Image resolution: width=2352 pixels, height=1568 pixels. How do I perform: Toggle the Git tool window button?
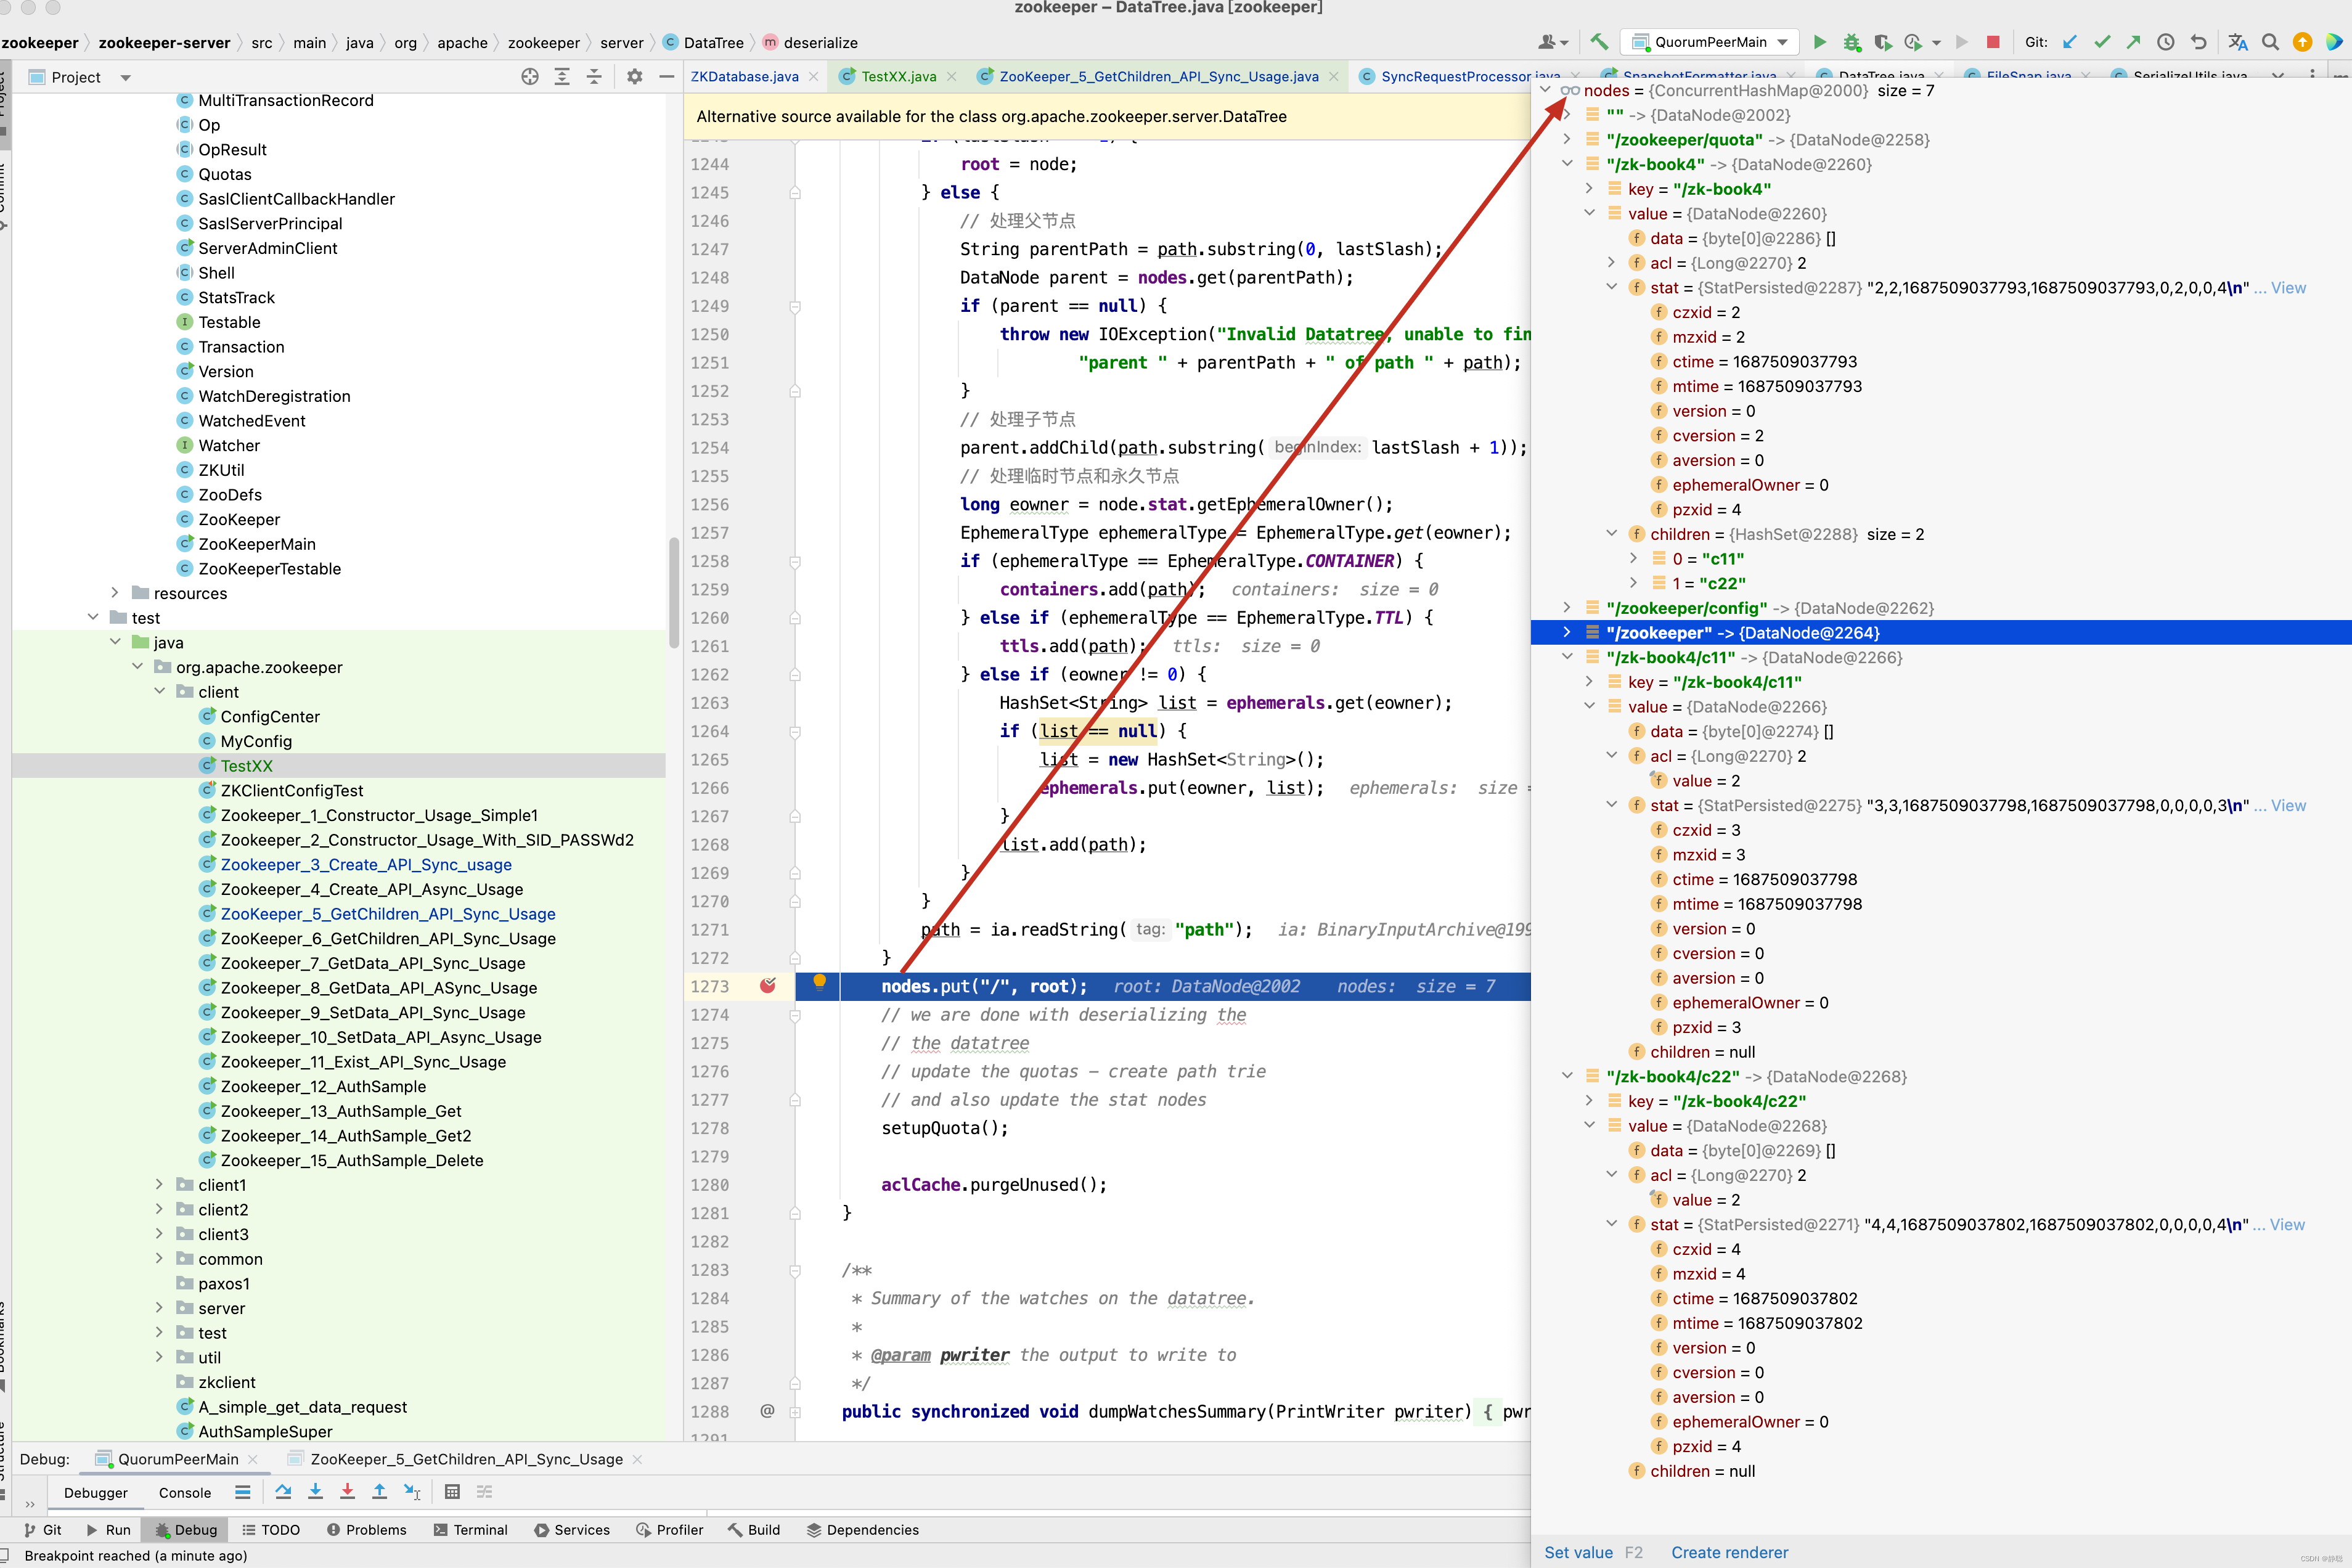[x=42, y=1530]
